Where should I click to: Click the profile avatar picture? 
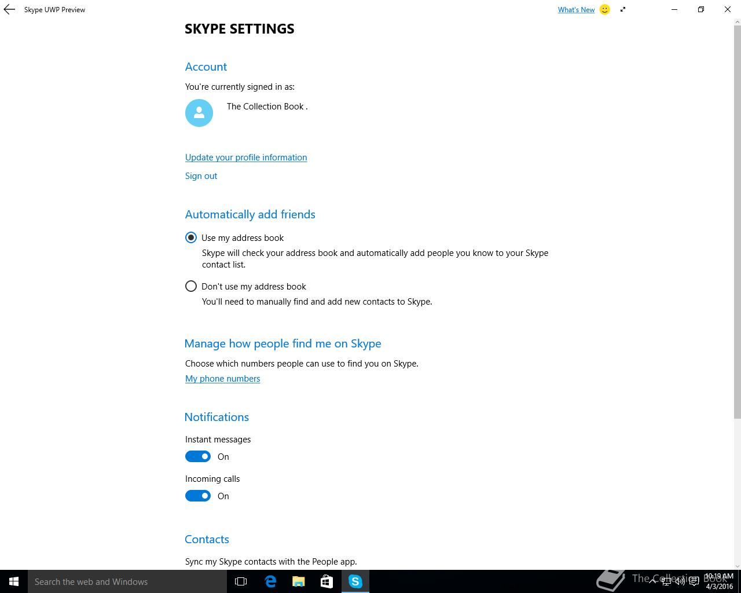(x=199, y=113)
